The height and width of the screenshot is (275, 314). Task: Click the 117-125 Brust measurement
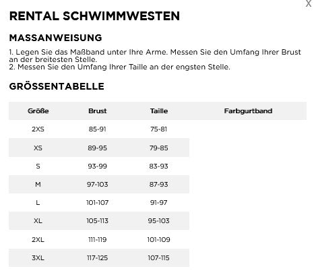(98, 258)
